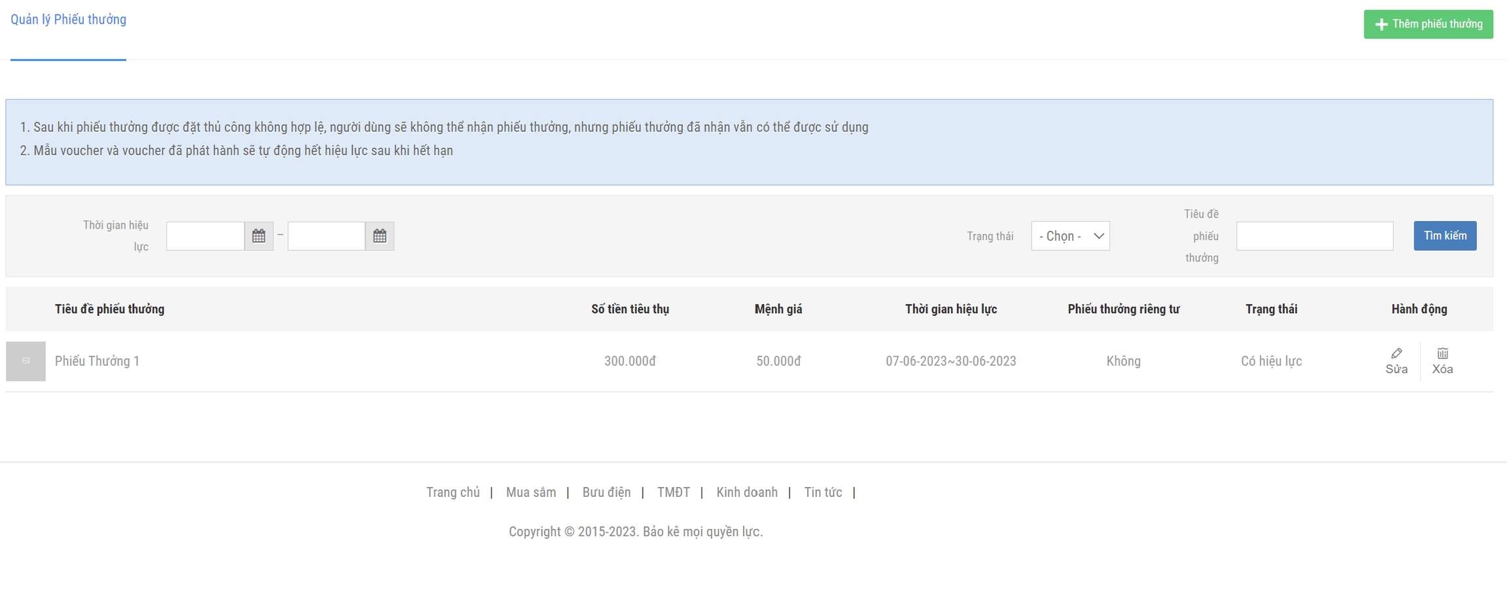Focus the start date input field
This screenshot has width=1507, height=612.
coord(205,236)
